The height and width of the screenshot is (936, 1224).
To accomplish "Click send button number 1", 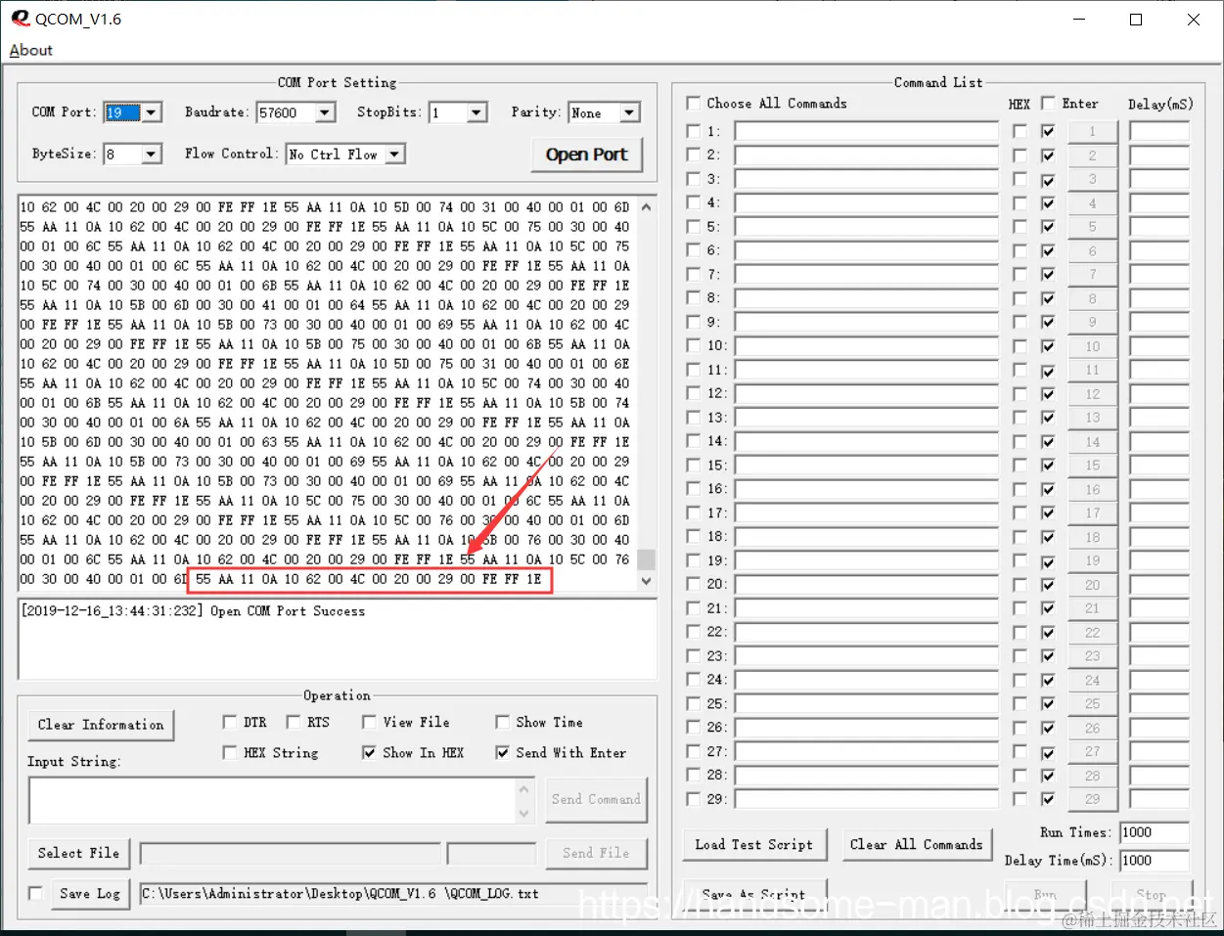I will click(x=1093, y=131).
